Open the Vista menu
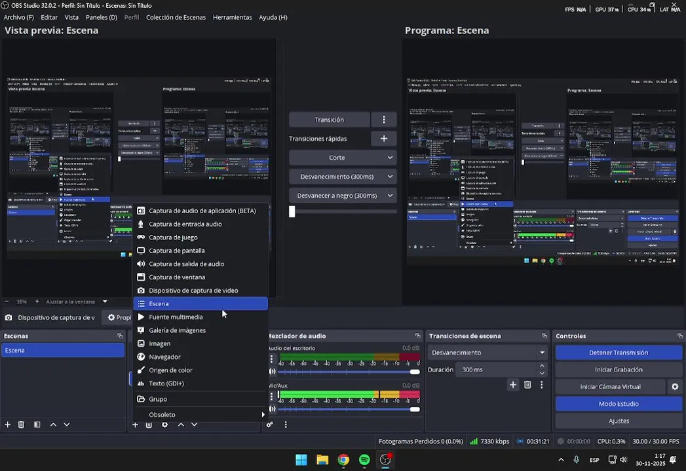 coord(71,18)
